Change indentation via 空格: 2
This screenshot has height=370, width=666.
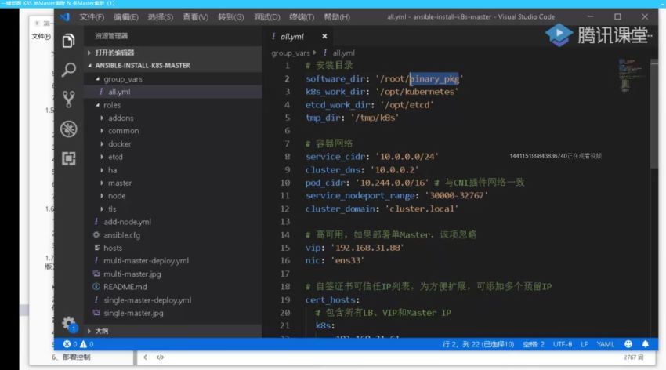click(534, 344)
